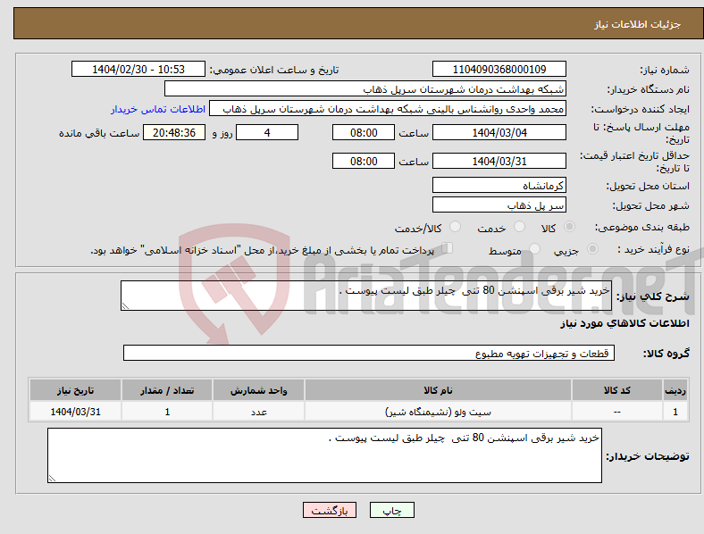The height and width of the screenshot is (534, 704).
Task: Click the request creator field محمد واحدی
Action: click(x=388, y=109)
